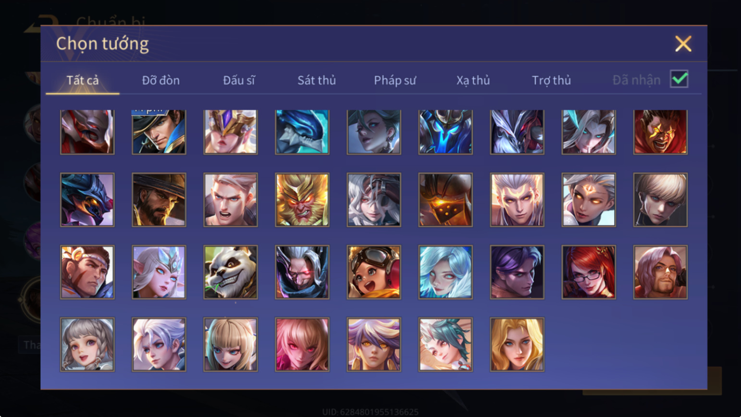
Task: Select the red-haired hero with glasses
Action: [x=589, y=272]
